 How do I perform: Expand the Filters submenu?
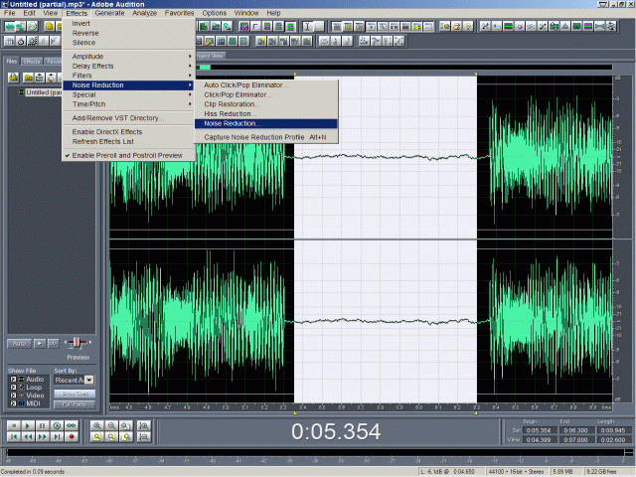pyautogui.click(x=128, y=76)
